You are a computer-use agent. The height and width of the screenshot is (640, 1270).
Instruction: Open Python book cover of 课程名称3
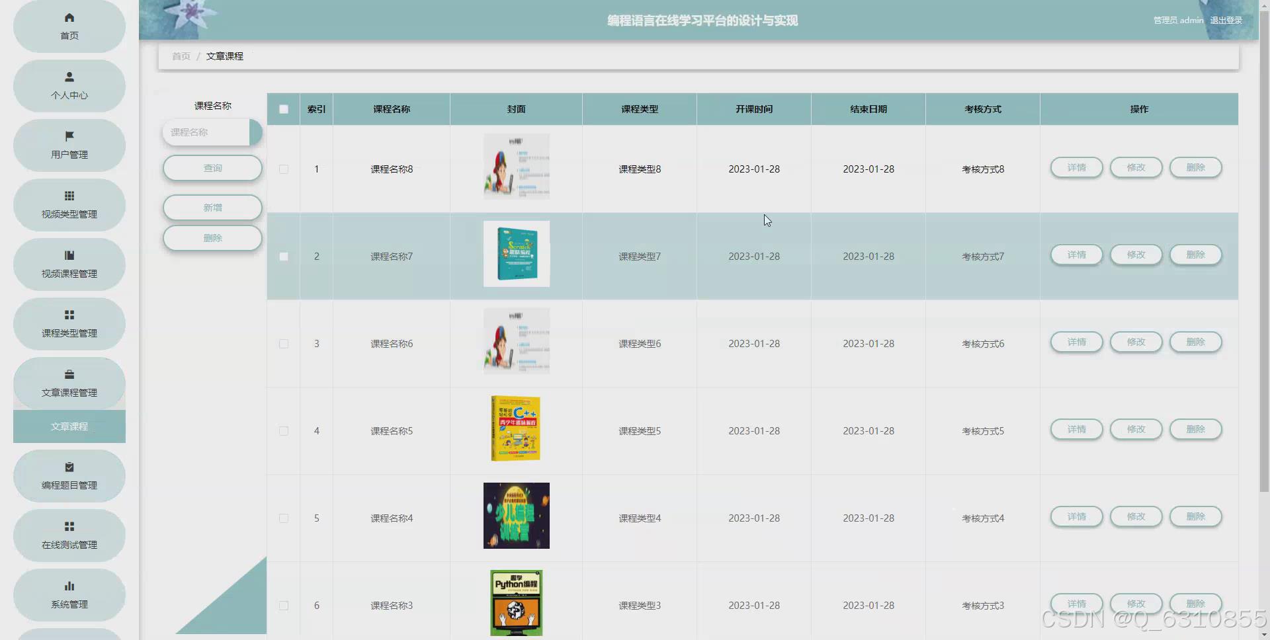[517, 603]
